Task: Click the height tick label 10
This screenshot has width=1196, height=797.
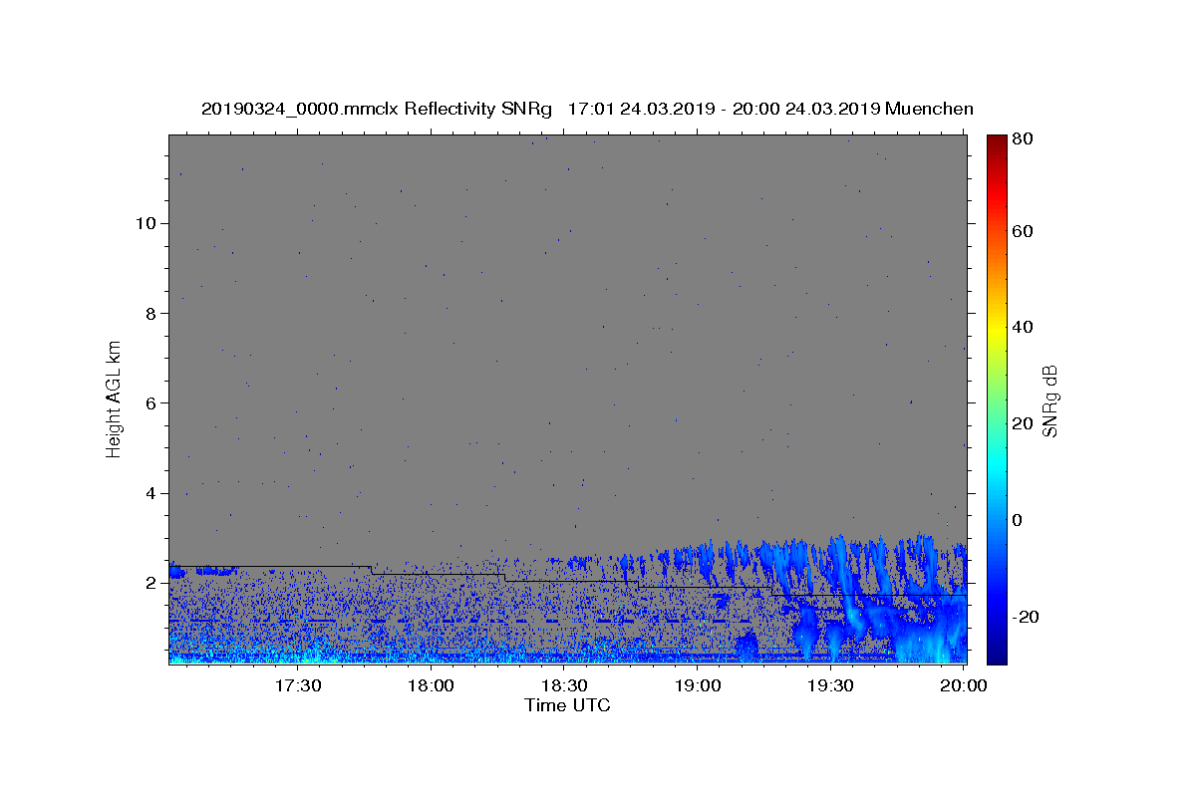Action: click(146, 223)
